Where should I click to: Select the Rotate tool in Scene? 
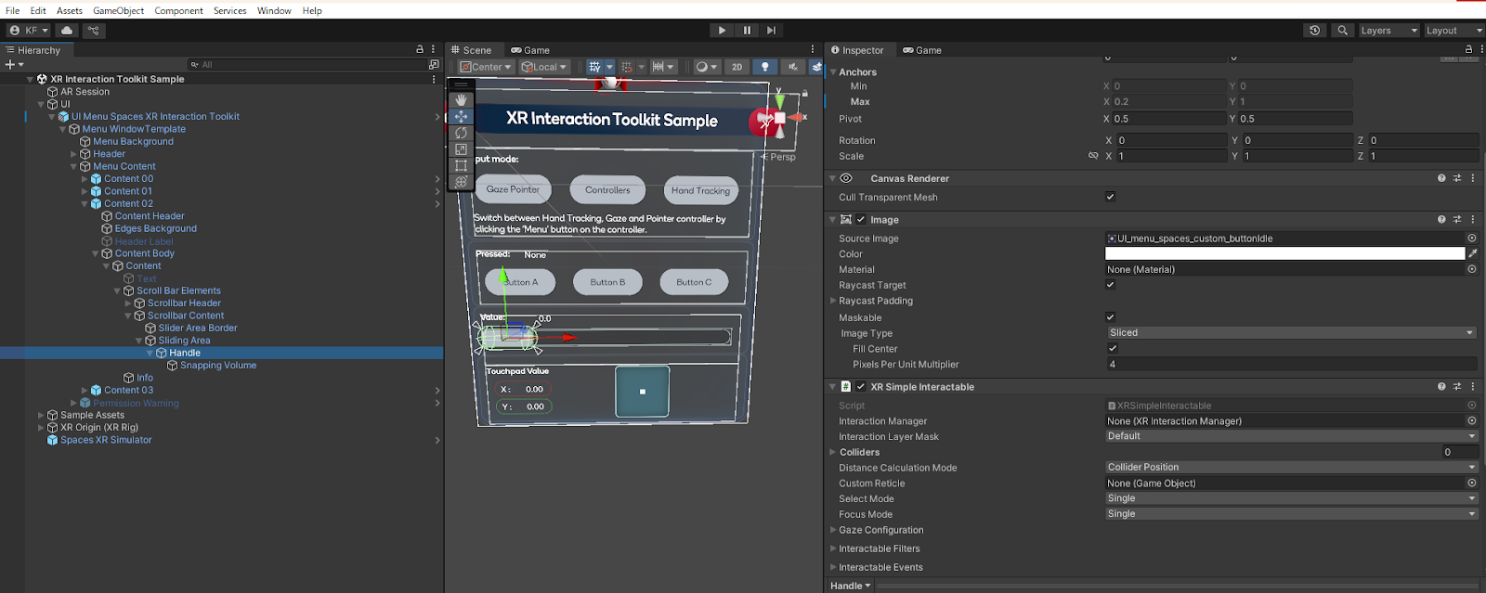coord(461,133)
